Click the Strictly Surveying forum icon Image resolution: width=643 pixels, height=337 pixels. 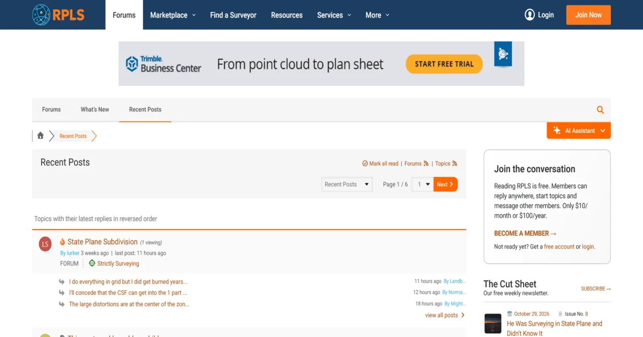92,263
